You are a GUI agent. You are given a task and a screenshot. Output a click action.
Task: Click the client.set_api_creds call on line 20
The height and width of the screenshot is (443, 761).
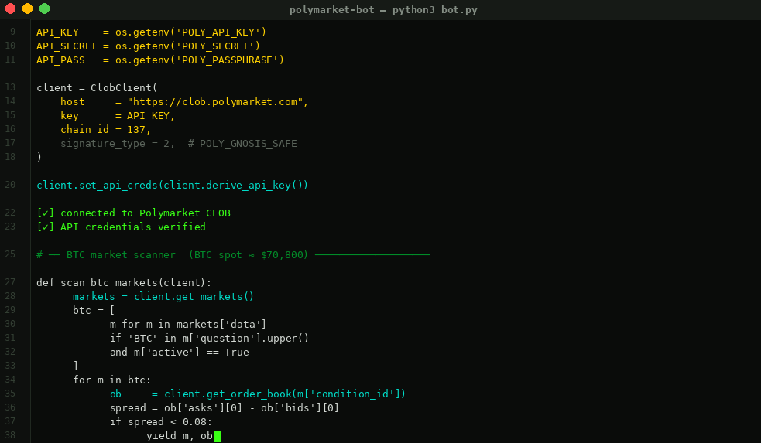coord(173,185)
